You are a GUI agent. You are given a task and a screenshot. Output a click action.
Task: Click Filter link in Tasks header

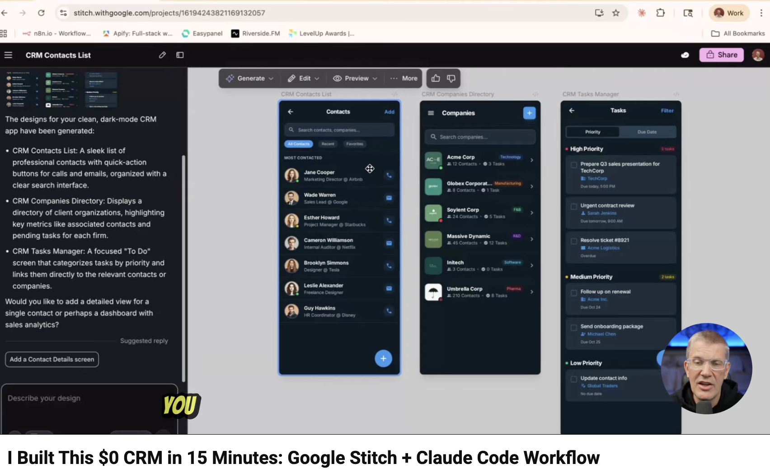point(667,111)
